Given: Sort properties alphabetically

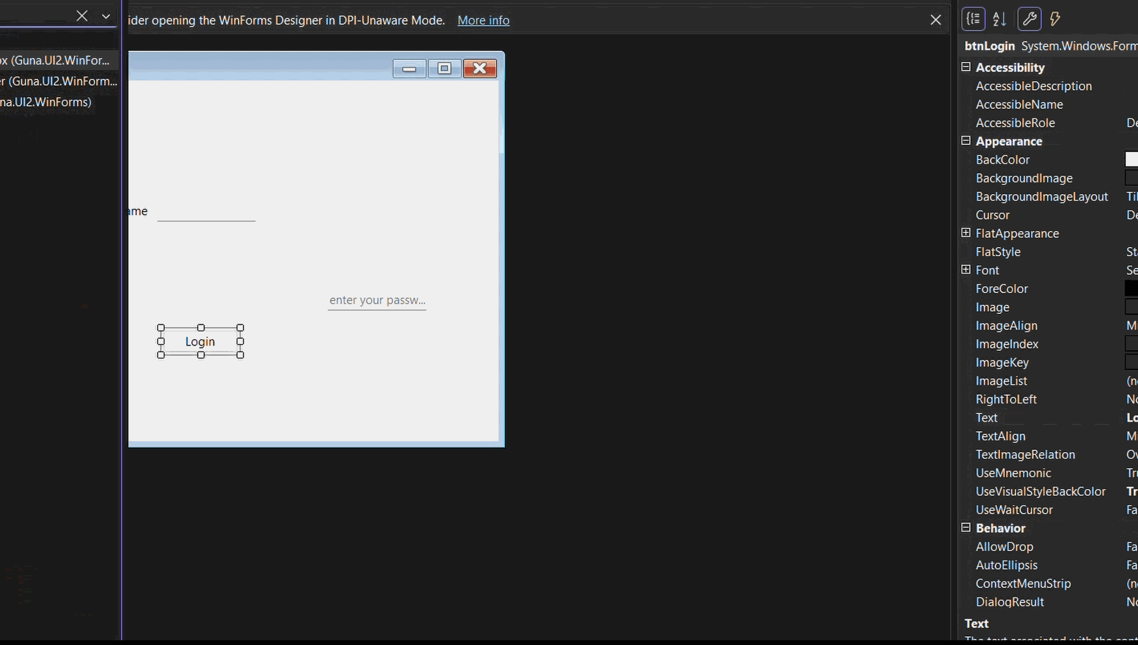Looking at the screenshot, I should [x=1000, y=19].
